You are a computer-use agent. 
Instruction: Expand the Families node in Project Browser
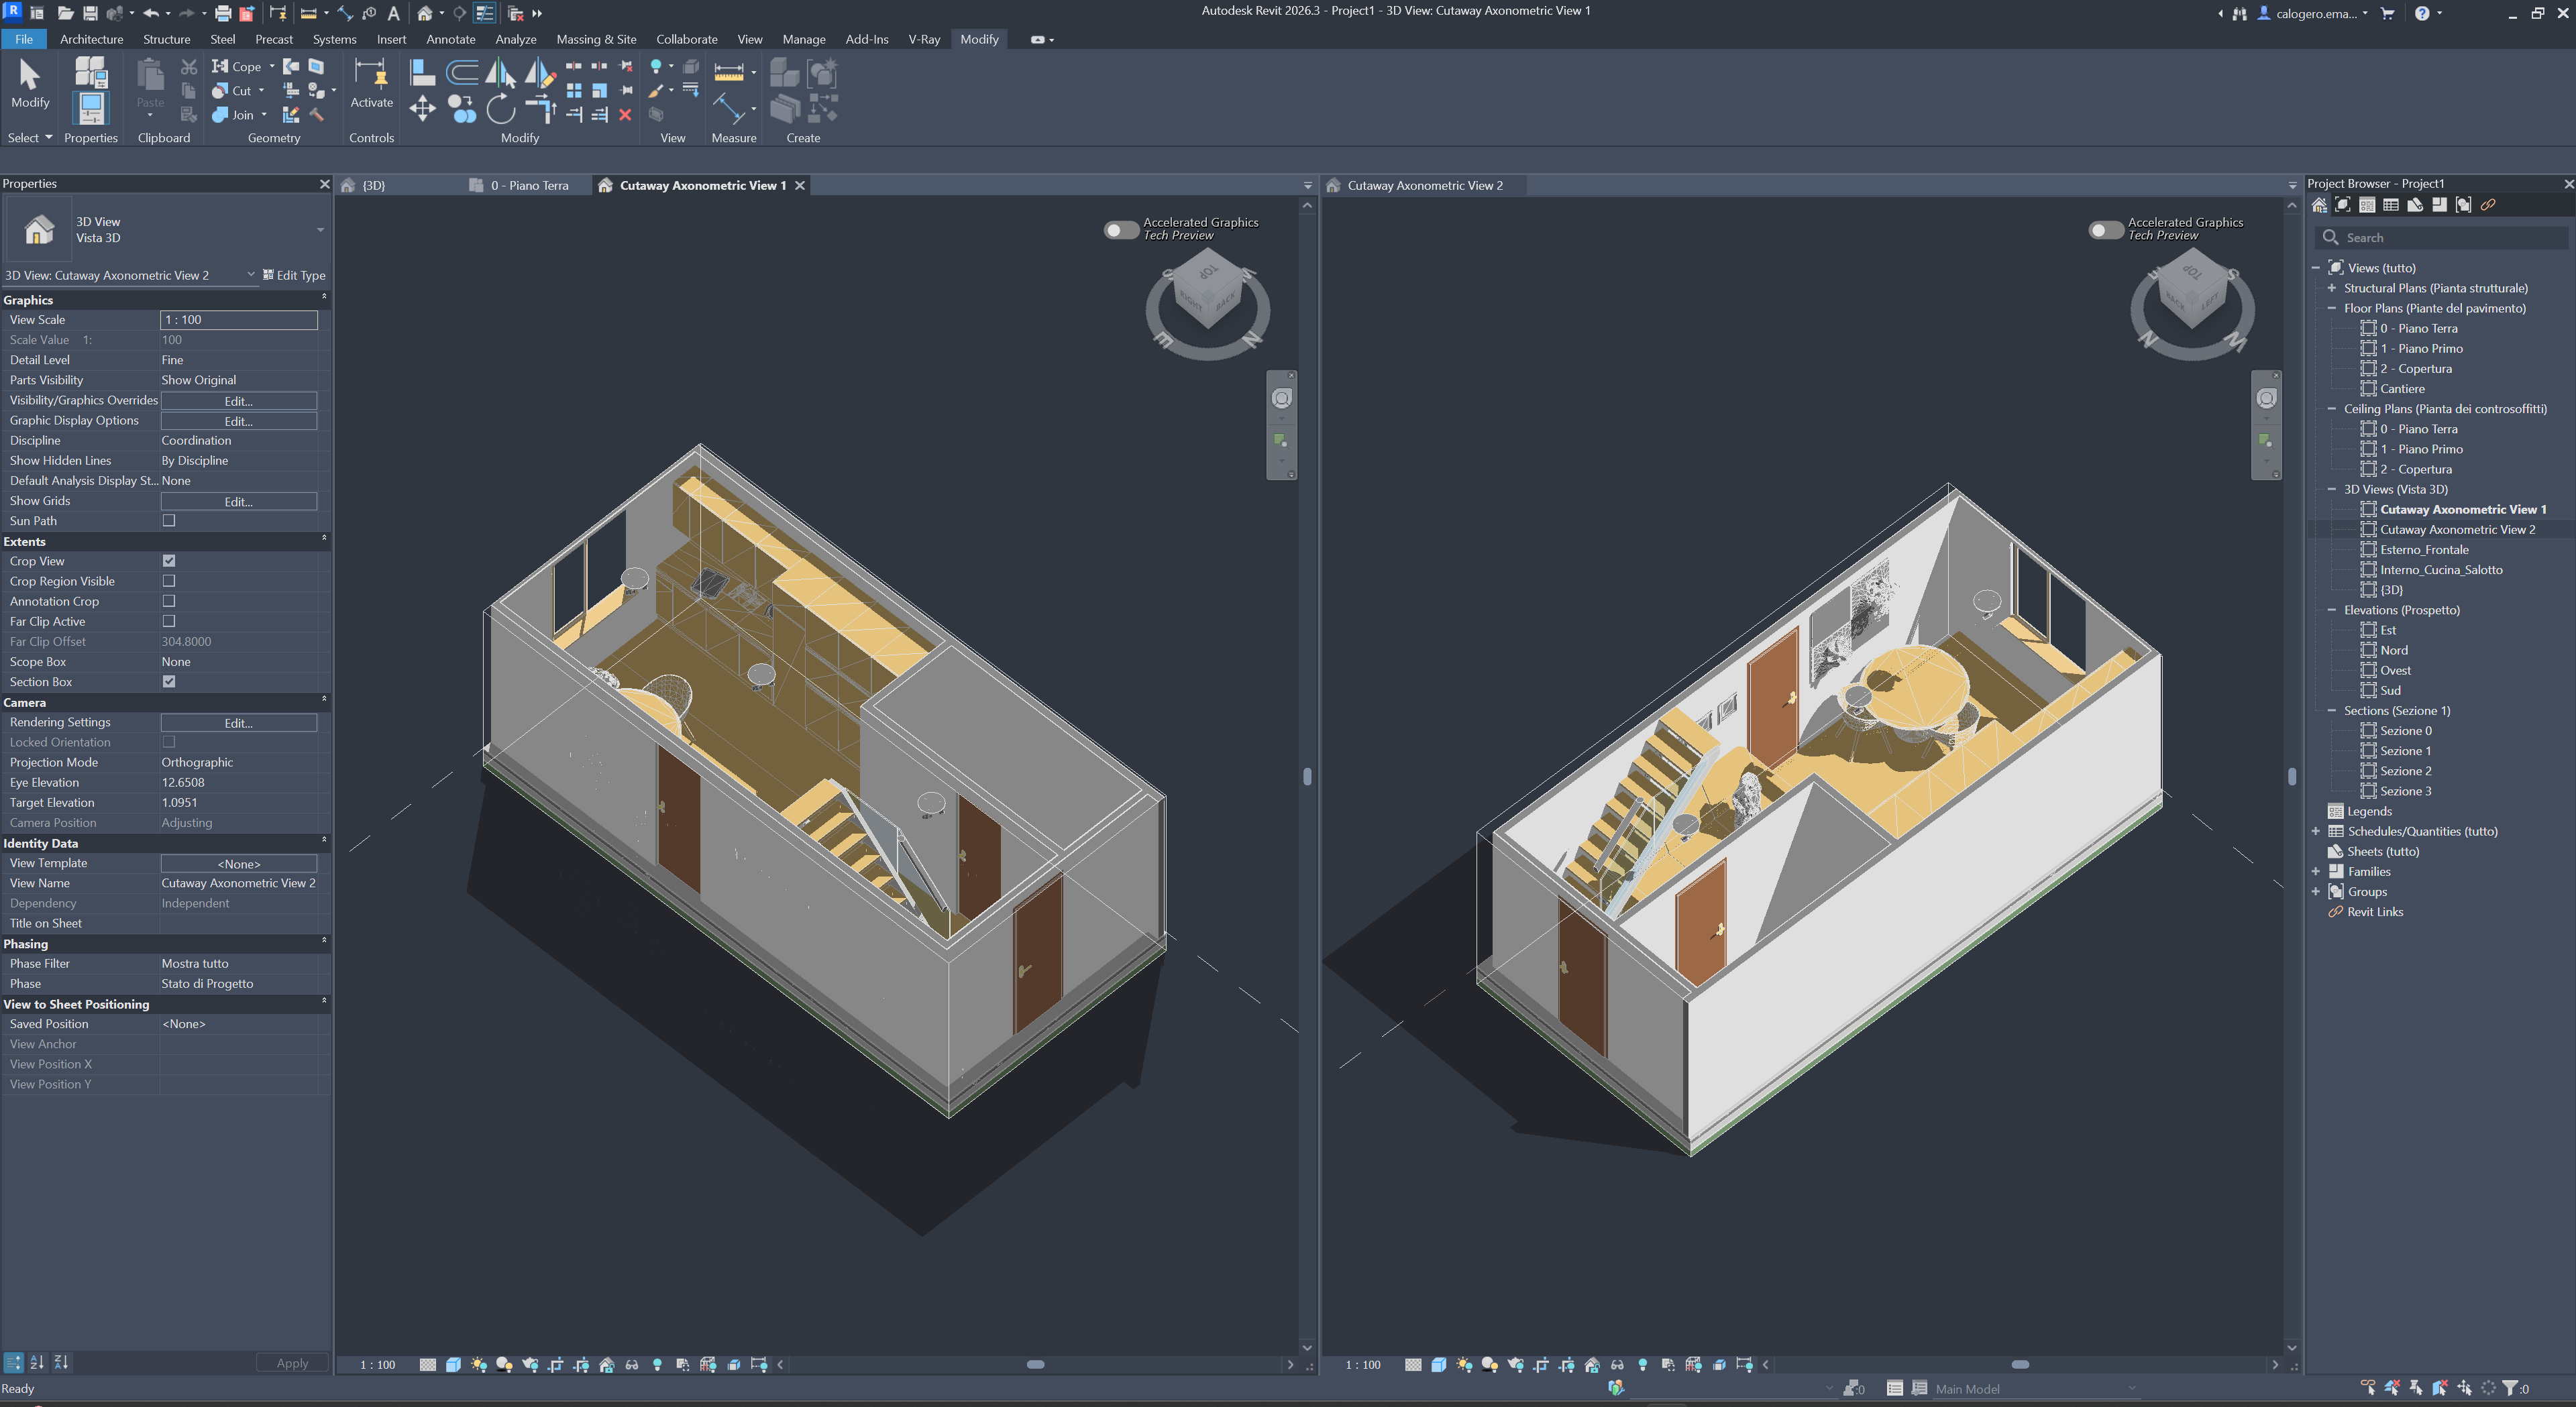click(2315, 872)
